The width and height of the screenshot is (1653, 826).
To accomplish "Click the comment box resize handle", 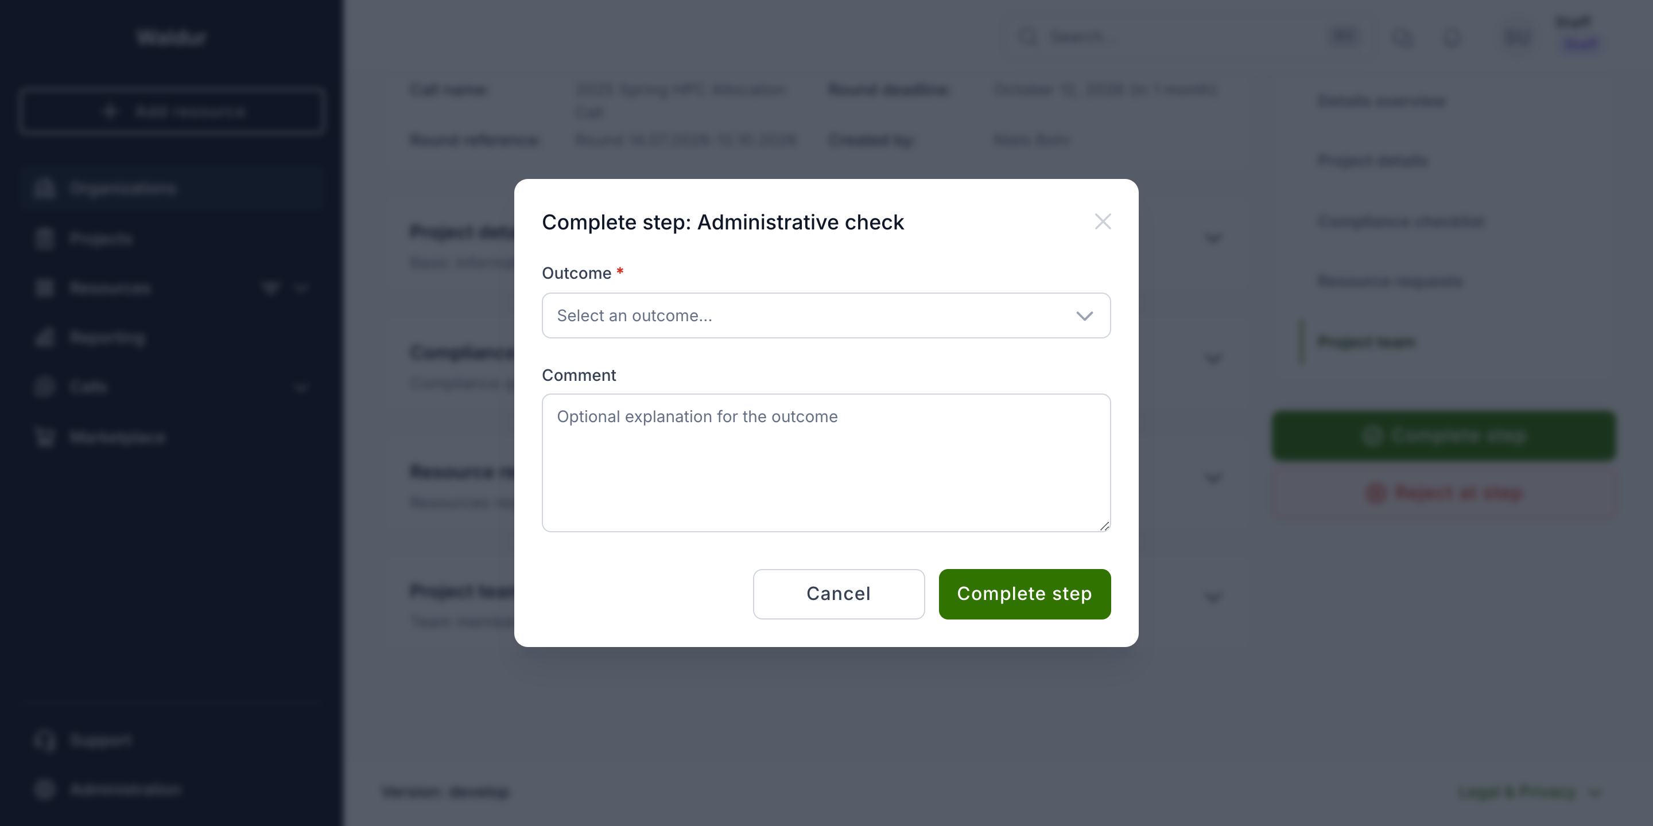I will coord(1104,526).
